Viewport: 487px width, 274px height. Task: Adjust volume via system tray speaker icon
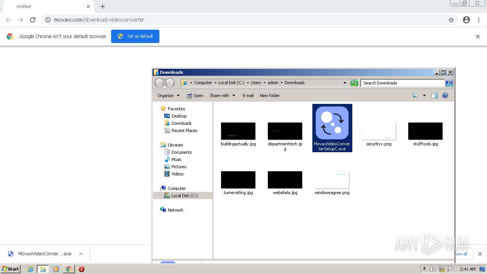432,269
